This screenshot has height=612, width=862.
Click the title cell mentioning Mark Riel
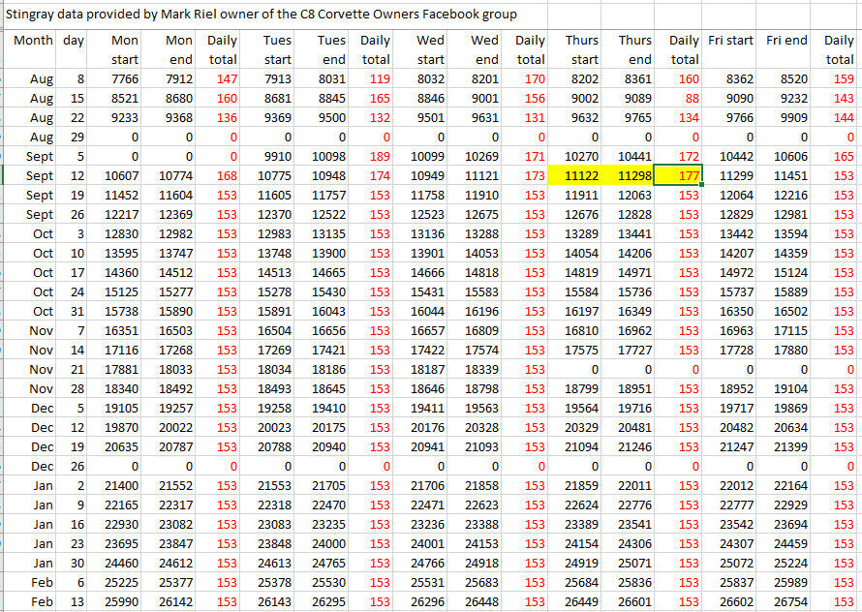(x=262, y=15)
